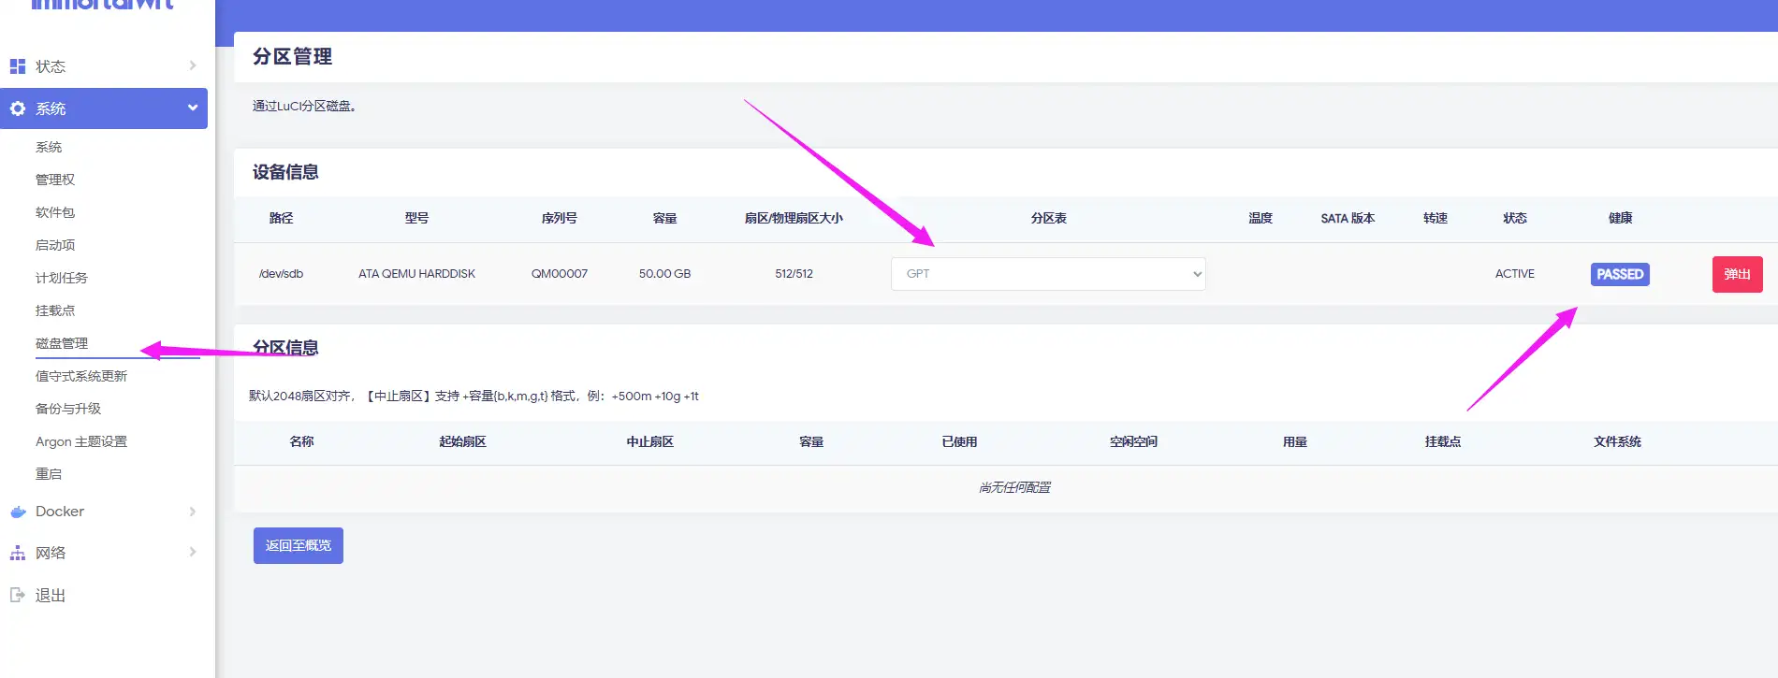Screen dimensions: 1778x678
Task: Click the 健康 column header
Action: tap(1621, 218)
